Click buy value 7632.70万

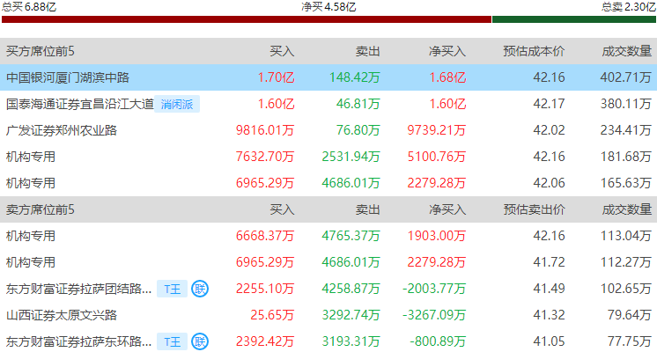tap(265, 157)
